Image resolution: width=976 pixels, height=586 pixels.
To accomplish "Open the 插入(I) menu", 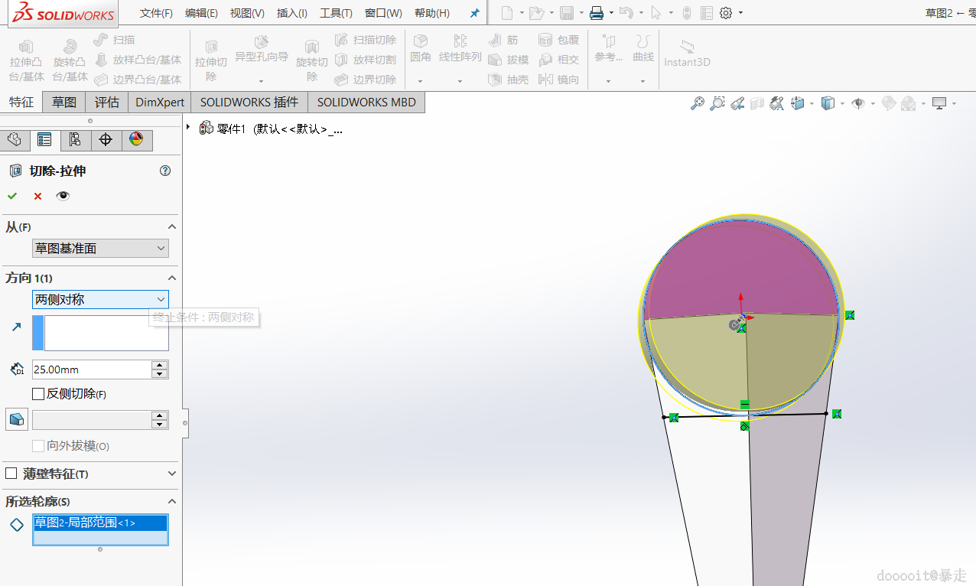I will click(x=291, y=13).
